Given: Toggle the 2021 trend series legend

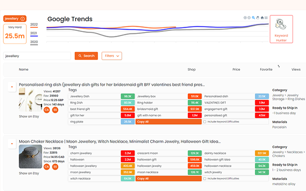Looking at the screenshot, I should click(x=34, y=34).
